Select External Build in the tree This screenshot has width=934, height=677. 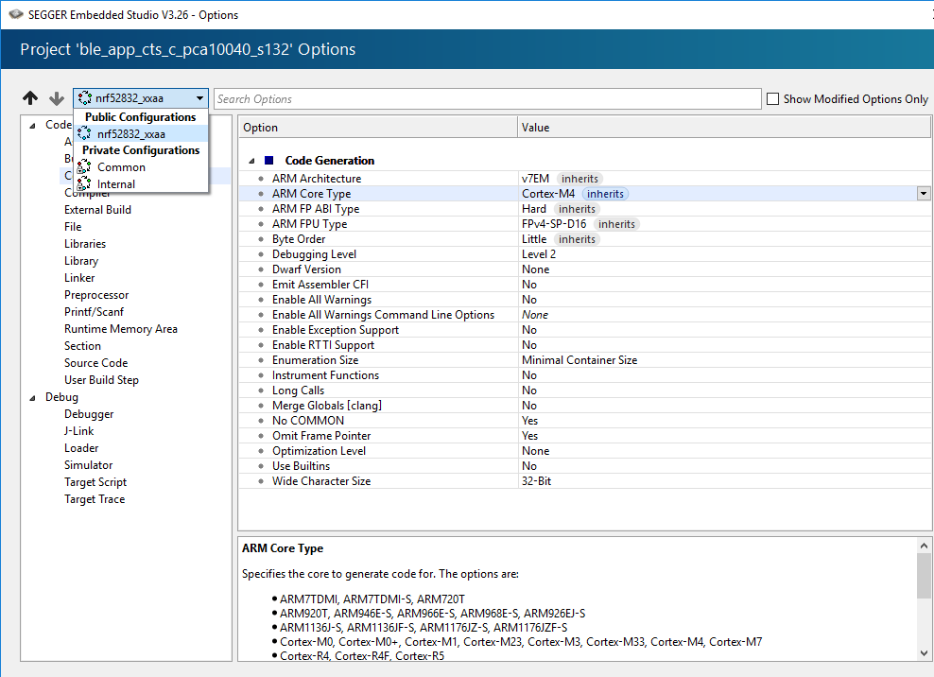(x=97, y=210)
